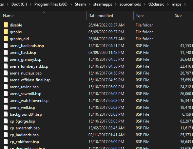193x149 pixels.
Task: Click the arena_sawmill.bsp file icon
Action: coord(6,94)
